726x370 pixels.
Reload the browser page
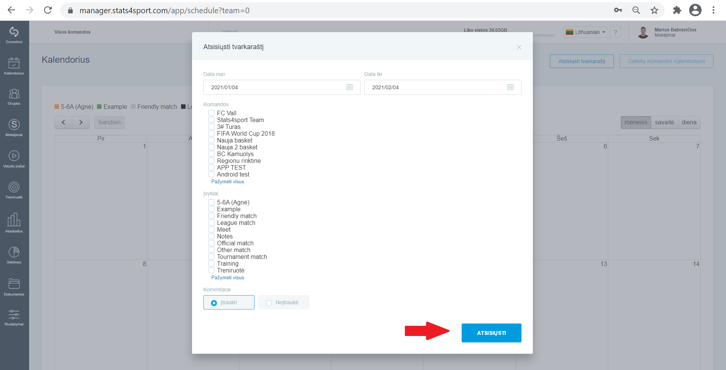(48, 10)
